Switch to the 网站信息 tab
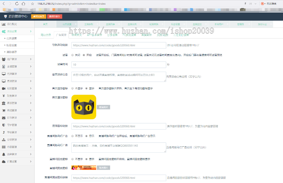This screenshot has width=283, height=183. tap(46, 35)
